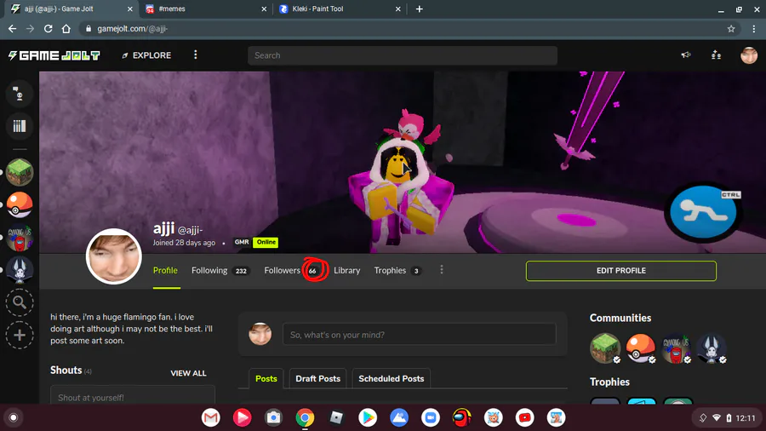The width and height of the screenshot is (766, 431).
Task: Focus the Search box
Action: 402,55
